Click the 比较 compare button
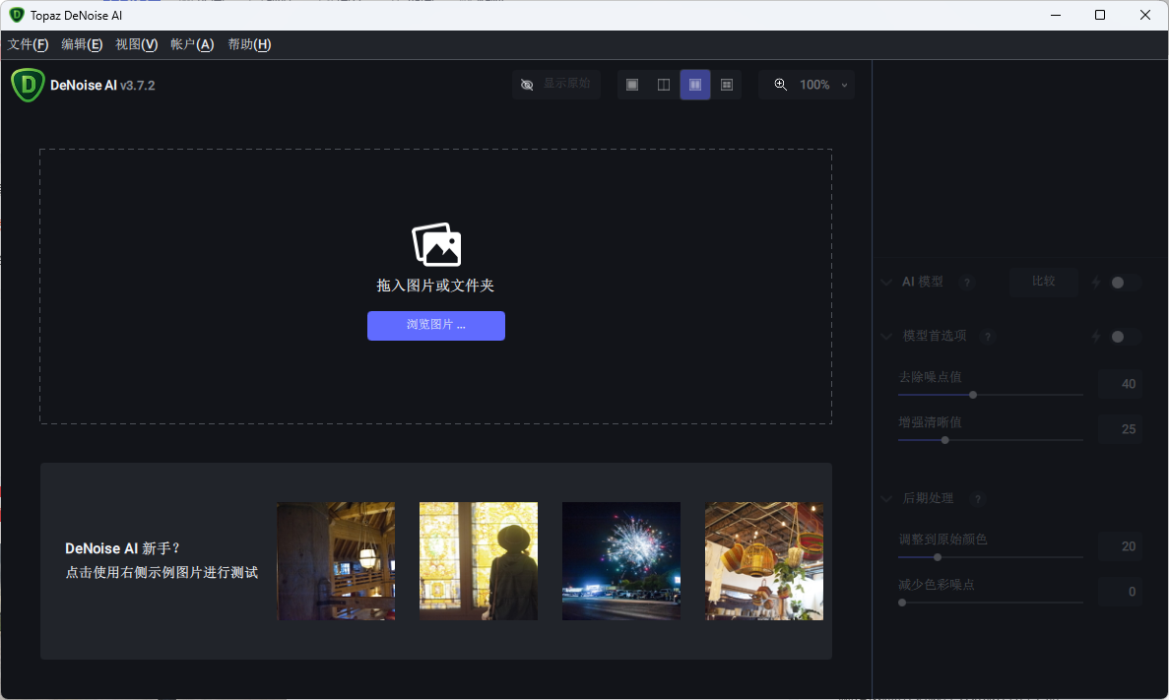The height and width of the screenshot is (700, 1169). (1044, 282)
